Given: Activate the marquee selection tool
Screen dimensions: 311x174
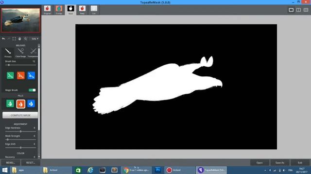Looking at the screenshot, I should click(14, 39).
